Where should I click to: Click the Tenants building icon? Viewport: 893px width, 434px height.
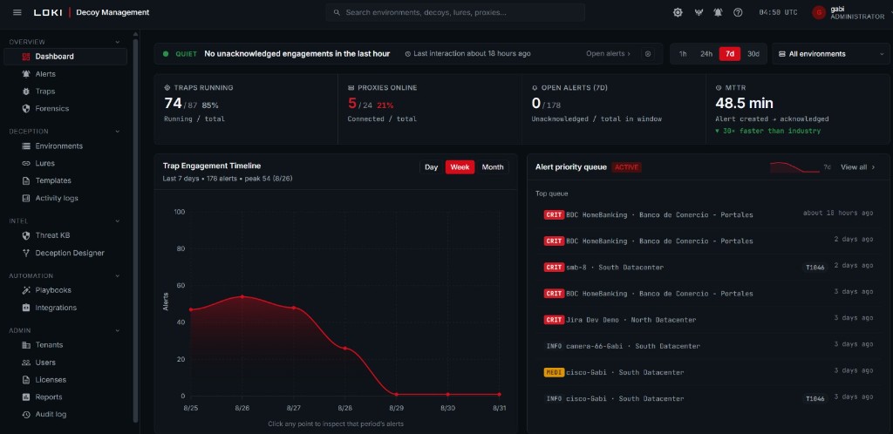coord(25,345)
